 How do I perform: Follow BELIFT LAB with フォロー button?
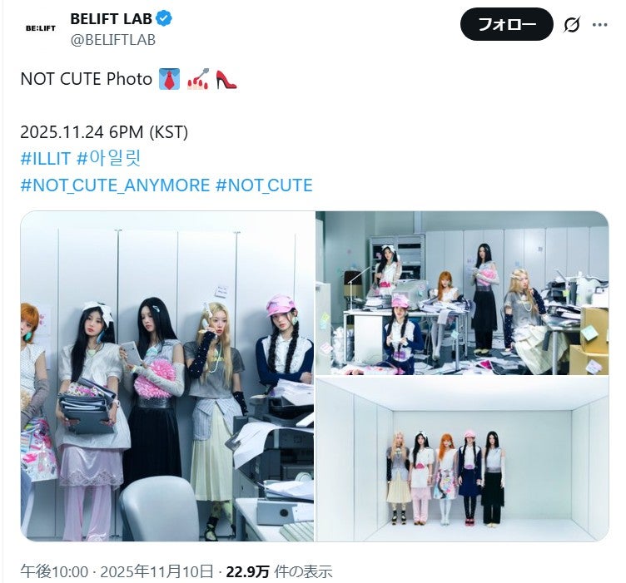(x=506, y=25)
